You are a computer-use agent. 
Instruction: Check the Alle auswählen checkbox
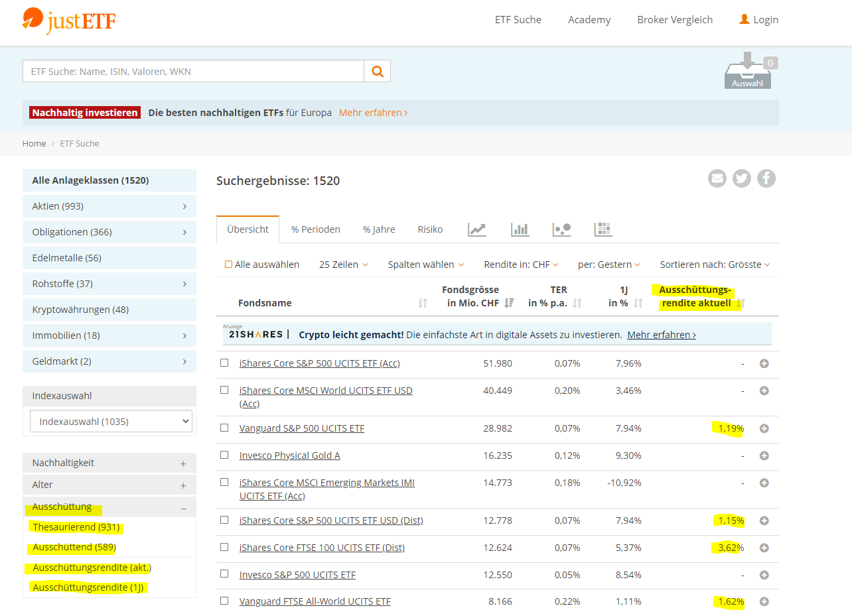pos(228,265)
